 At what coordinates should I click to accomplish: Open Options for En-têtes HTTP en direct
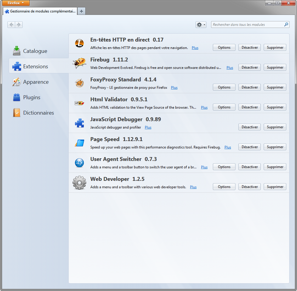[224, 48]
